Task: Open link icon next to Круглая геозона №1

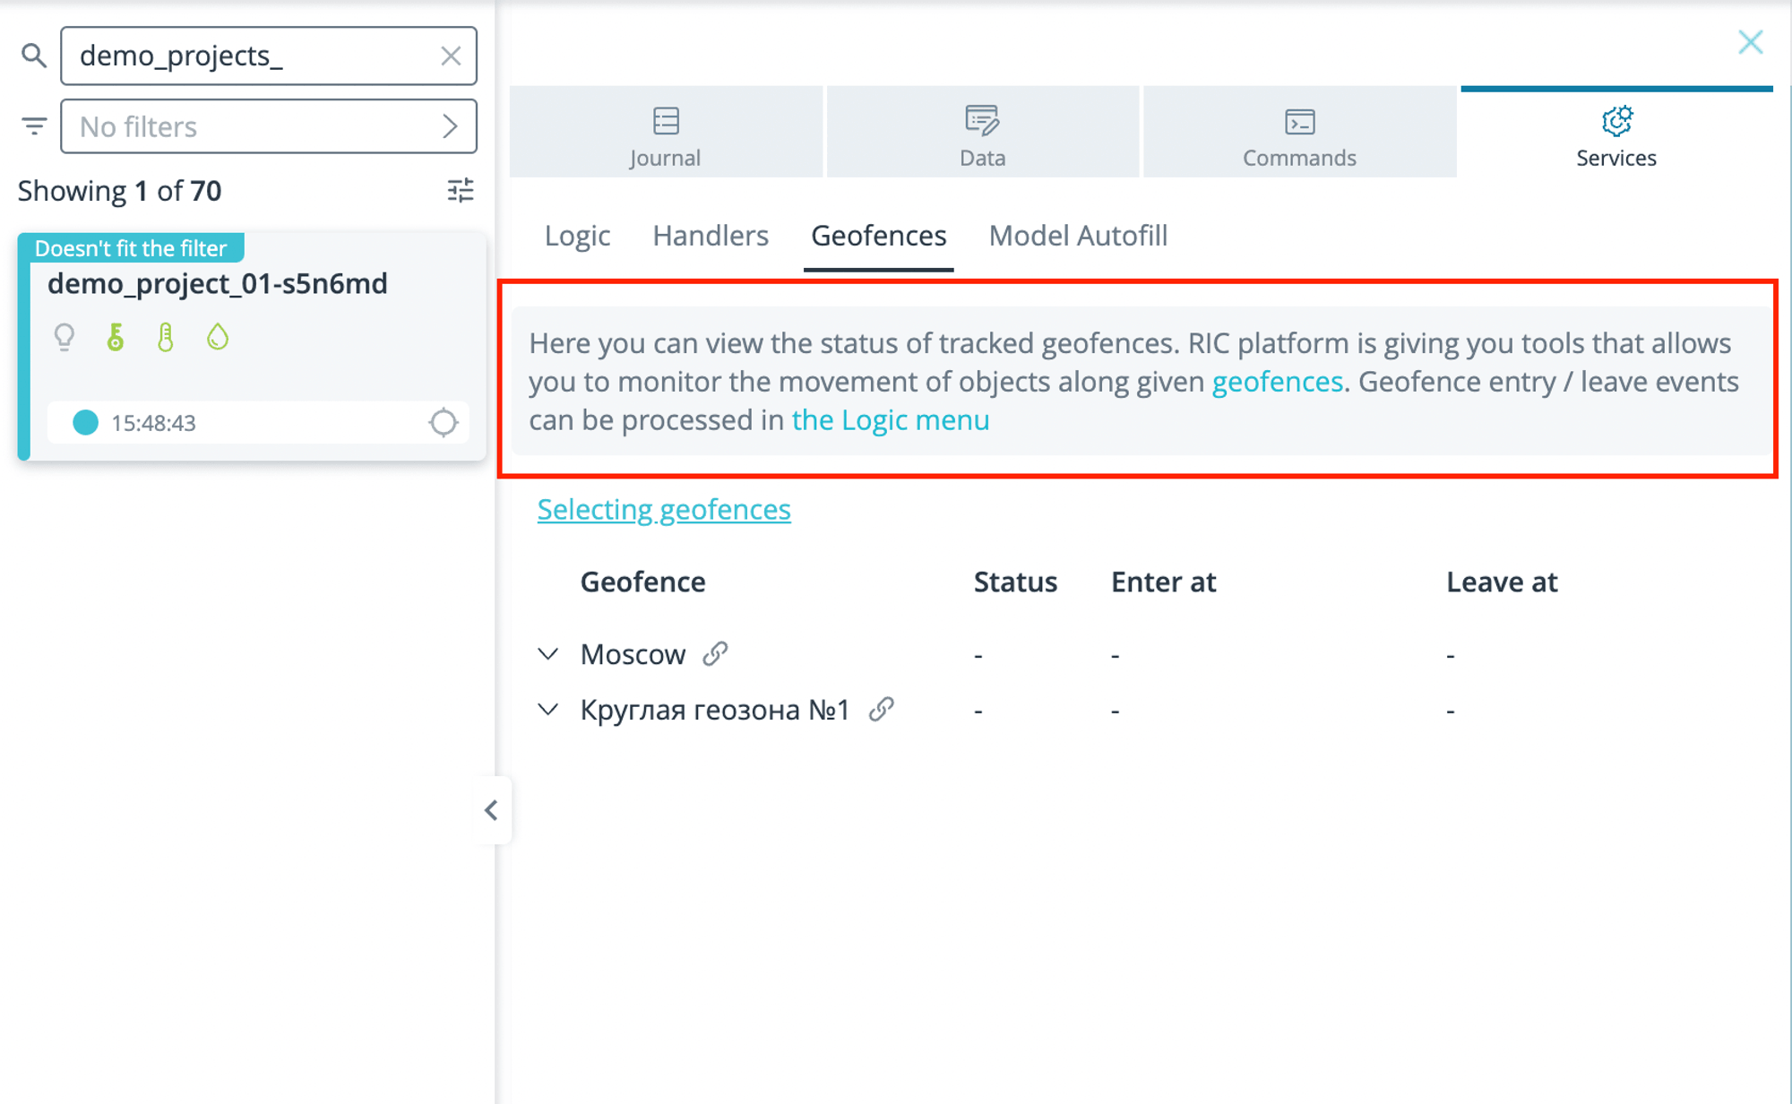Action: (882, 710)
